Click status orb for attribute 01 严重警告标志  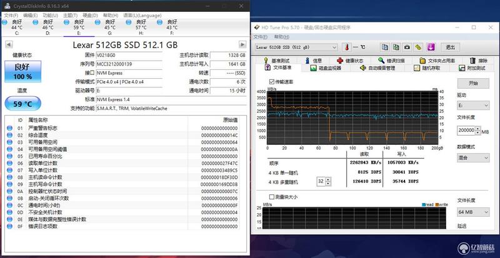coord(9,128)
